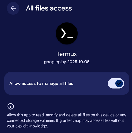This screenshot has width=132, height=133.
Task: Tap the Termux terminal app icon
Action: tap(67, 33)
